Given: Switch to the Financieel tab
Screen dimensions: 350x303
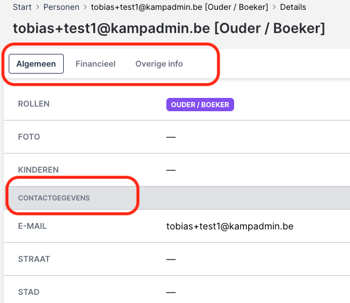Looking at the screenshot, I should pyautogui.click(x=96, y=64).
